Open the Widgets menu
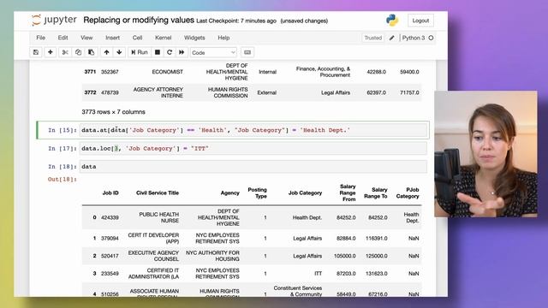548x308 pixels. (194, 38)
